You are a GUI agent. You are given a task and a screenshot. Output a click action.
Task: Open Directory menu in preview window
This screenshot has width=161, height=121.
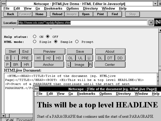point(123,94)
